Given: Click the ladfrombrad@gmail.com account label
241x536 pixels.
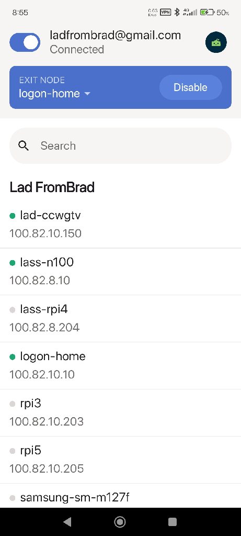Looking at the screenshot, I should 116,35.
